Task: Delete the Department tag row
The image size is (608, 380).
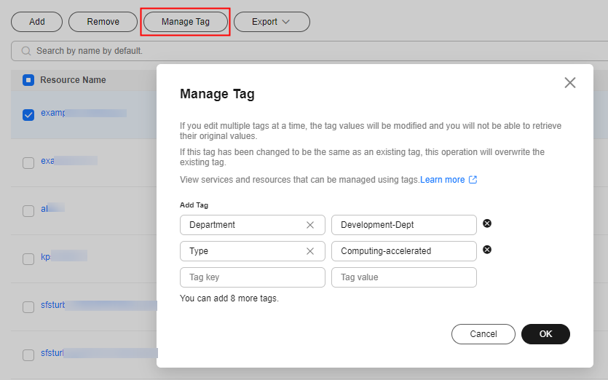Action: click(x=487, y=223)
